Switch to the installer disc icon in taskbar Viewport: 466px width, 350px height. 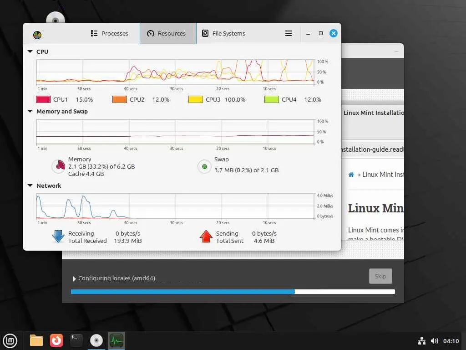click(x=96, y=340)
